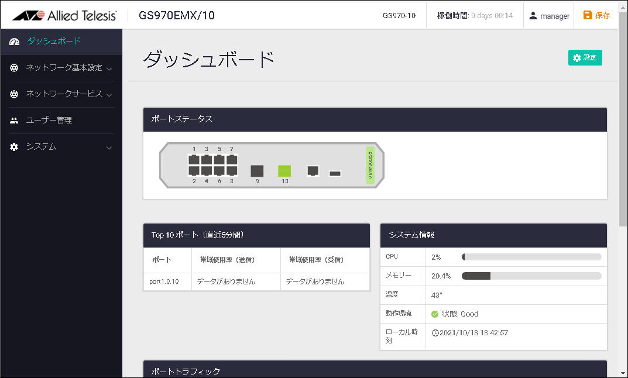The image size is (628, 378).
Task: Click the user management people icon
Action: pos(15,121)
